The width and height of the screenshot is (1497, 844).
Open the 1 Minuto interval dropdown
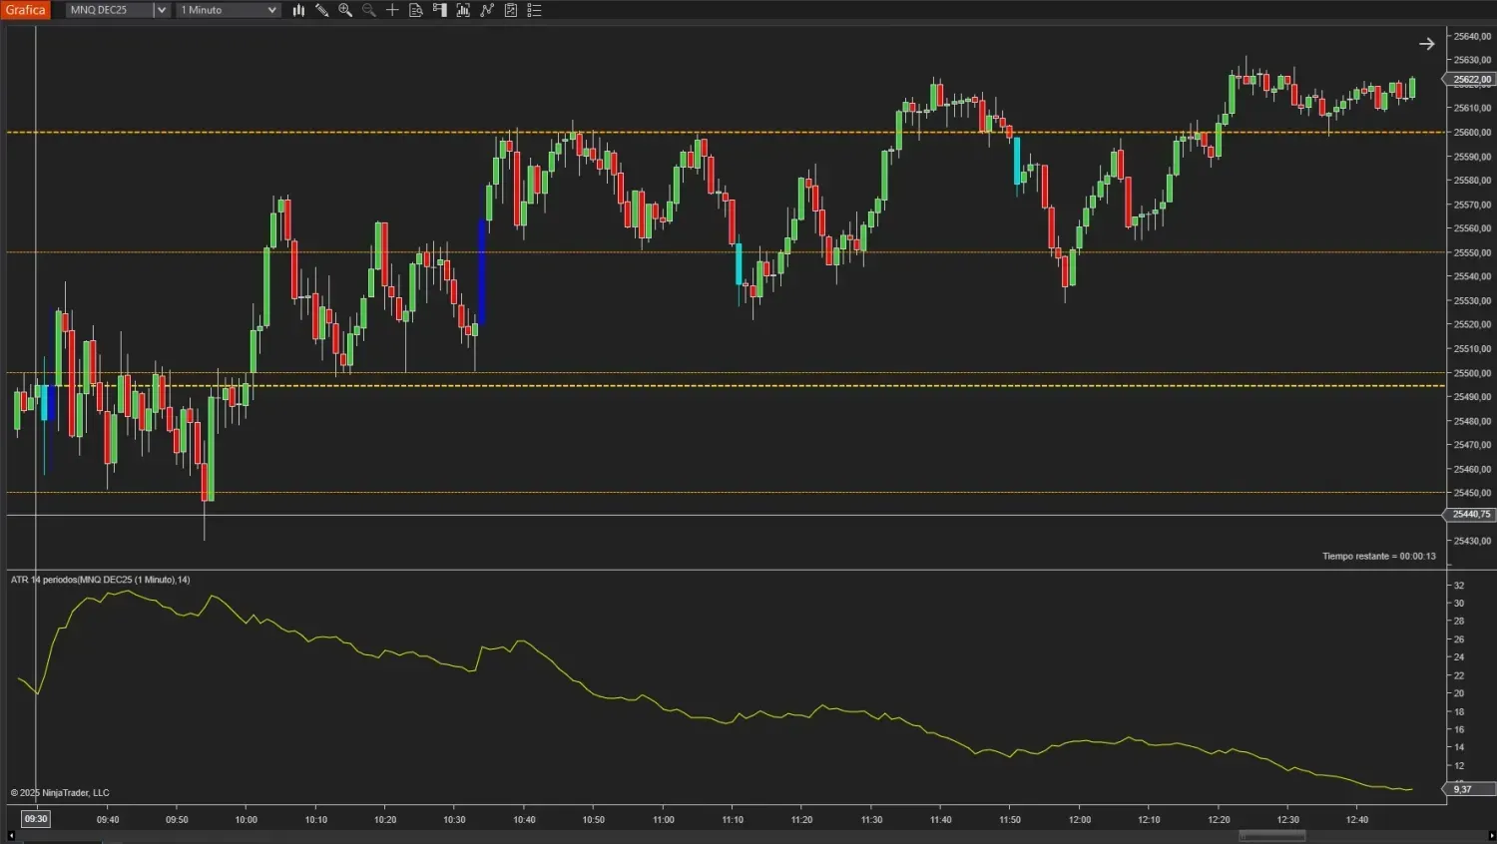pos(229,10)
